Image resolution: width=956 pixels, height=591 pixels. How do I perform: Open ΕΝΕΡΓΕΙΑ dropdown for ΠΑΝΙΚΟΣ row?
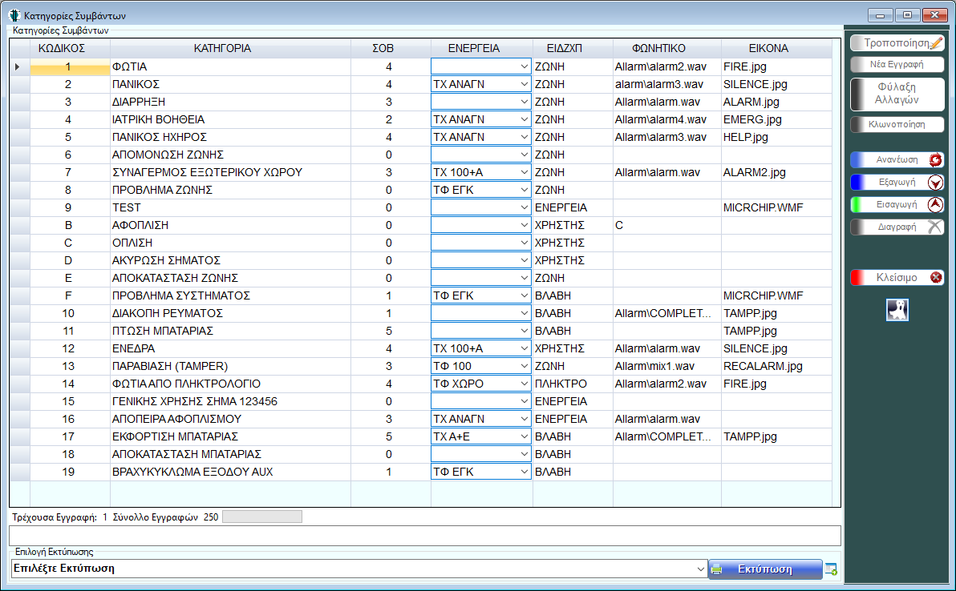pos(524,84)
